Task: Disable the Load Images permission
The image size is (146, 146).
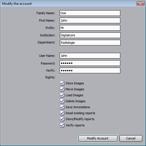Action: pos(62,95)
